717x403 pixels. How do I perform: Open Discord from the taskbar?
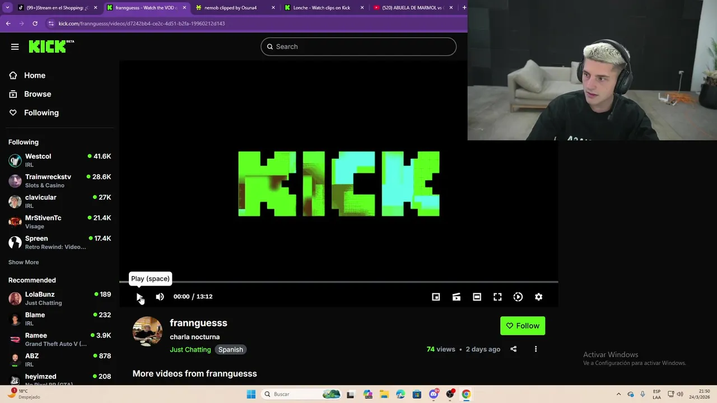pos(433,394)
